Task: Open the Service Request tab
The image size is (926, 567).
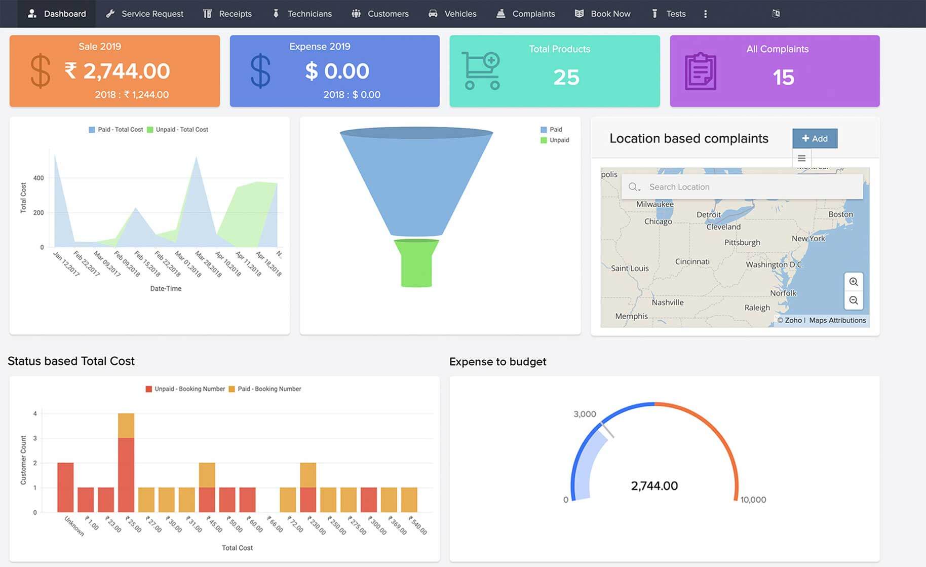Action: click(145, 14)
